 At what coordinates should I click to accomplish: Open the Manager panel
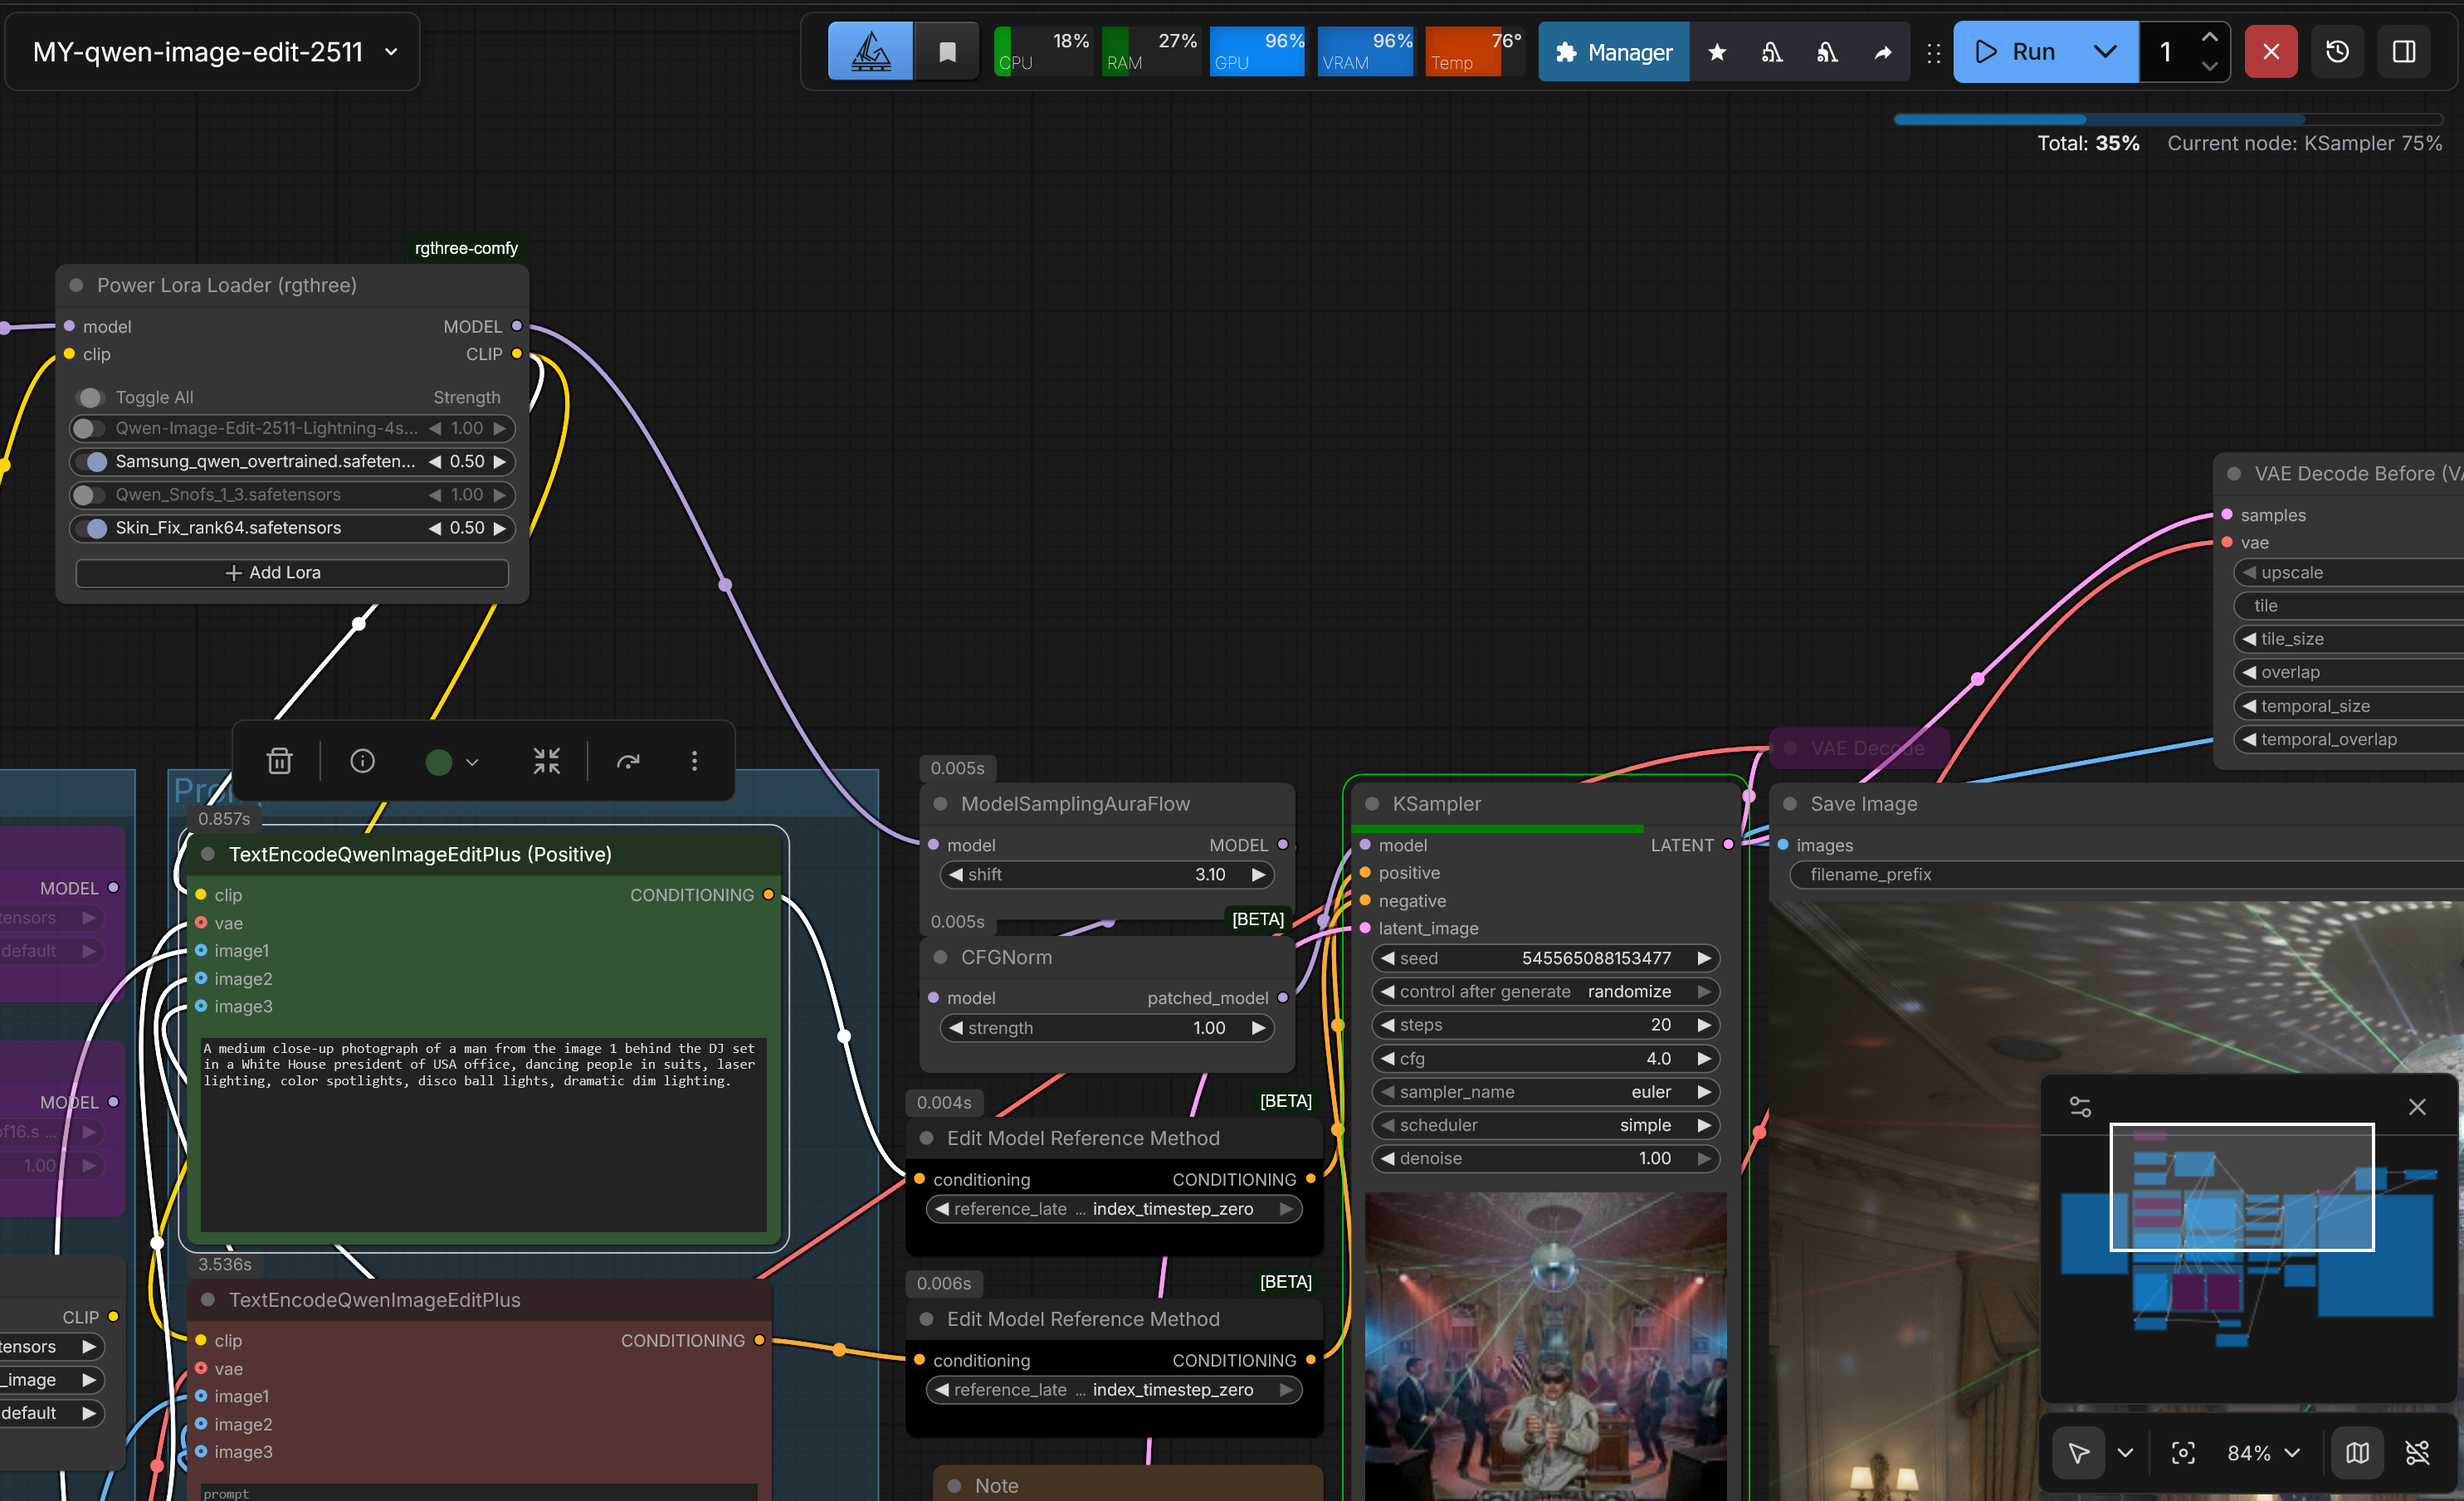click(x=1613, y=52)
